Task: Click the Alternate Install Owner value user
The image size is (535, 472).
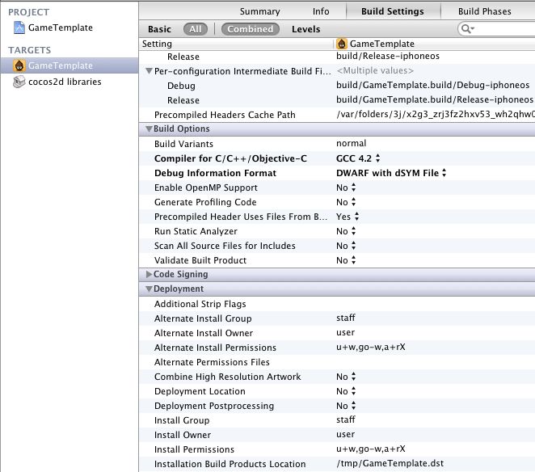Action: (x=345, y=333)
